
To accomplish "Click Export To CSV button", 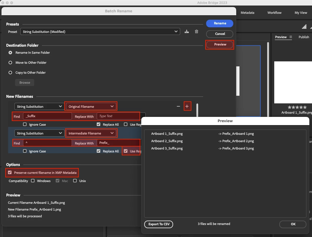I will coord(159,224).
